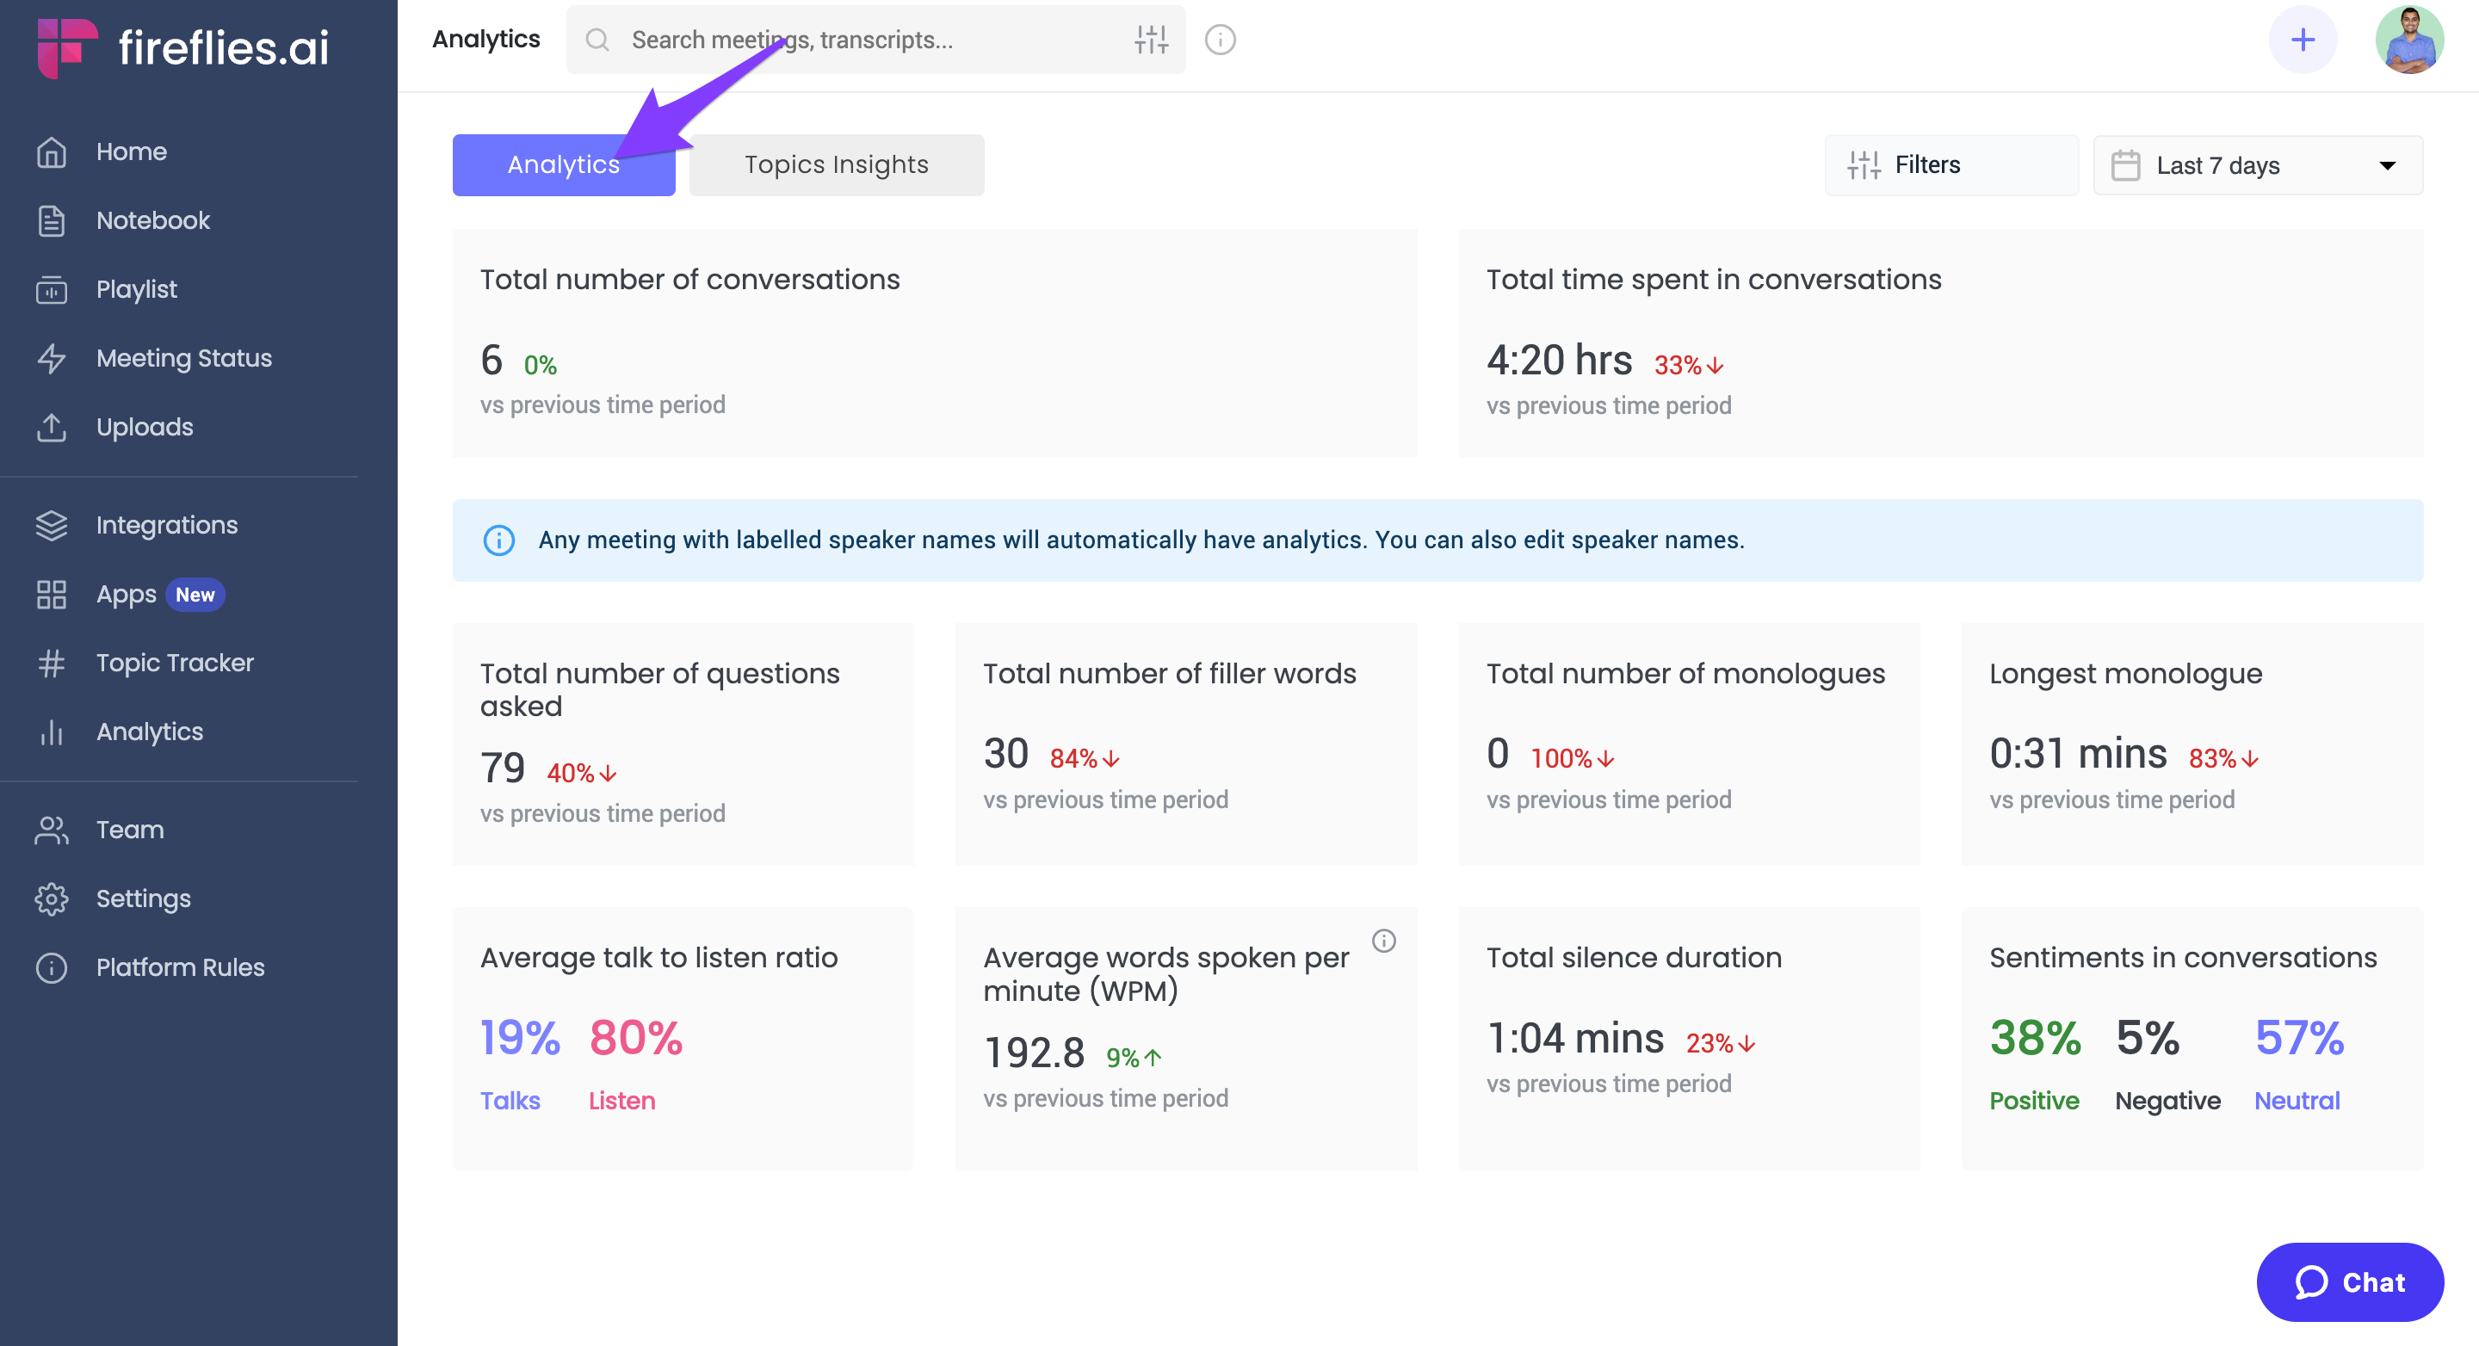Go to Notebook in sidebar
This screenshot has width=2479, height=1346.
(153, 220)
